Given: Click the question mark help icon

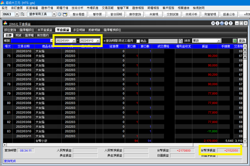Looking at the screenshot, I should click(x=226, y=23).
